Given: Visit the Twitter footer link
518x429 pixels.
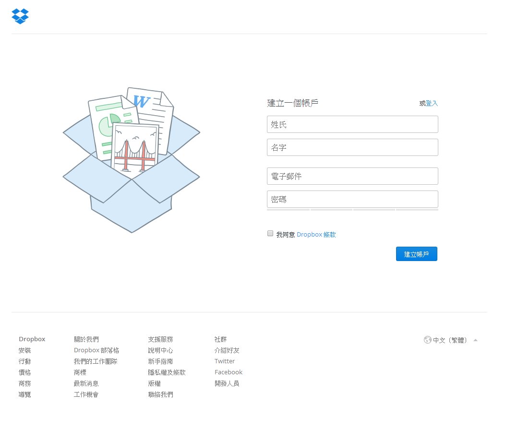Looking at the screenshot, I should (225, 361).
